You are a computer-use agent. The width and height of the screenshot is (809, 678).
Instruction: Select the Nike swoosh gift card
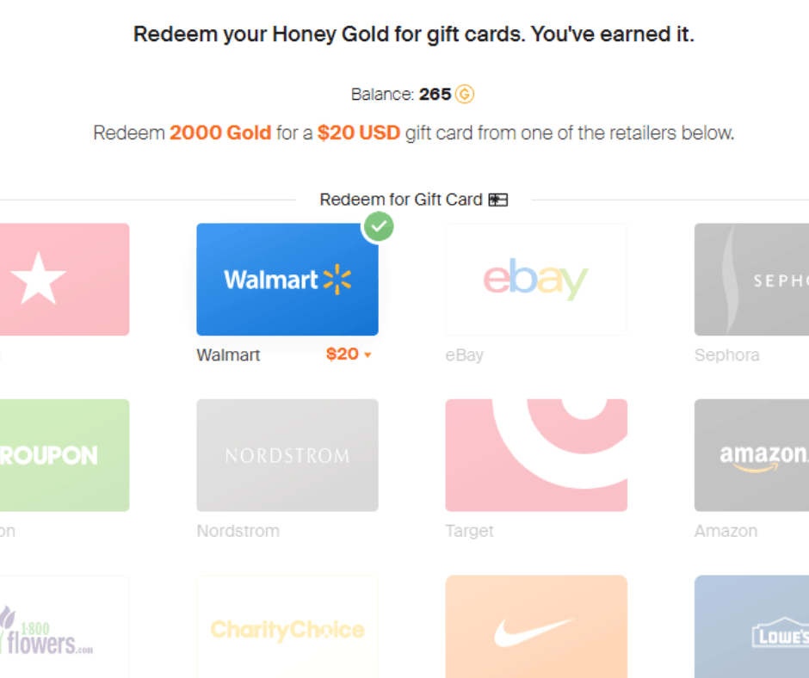point(536,627)
